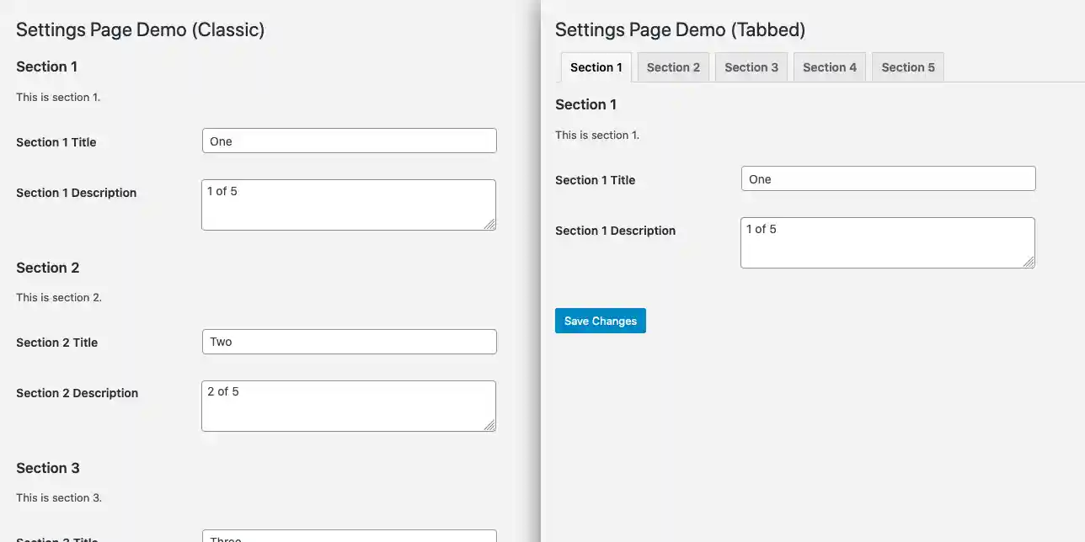
Task: Click 'This is section 1.' in Tabbed demo
Action: (597, 135)
